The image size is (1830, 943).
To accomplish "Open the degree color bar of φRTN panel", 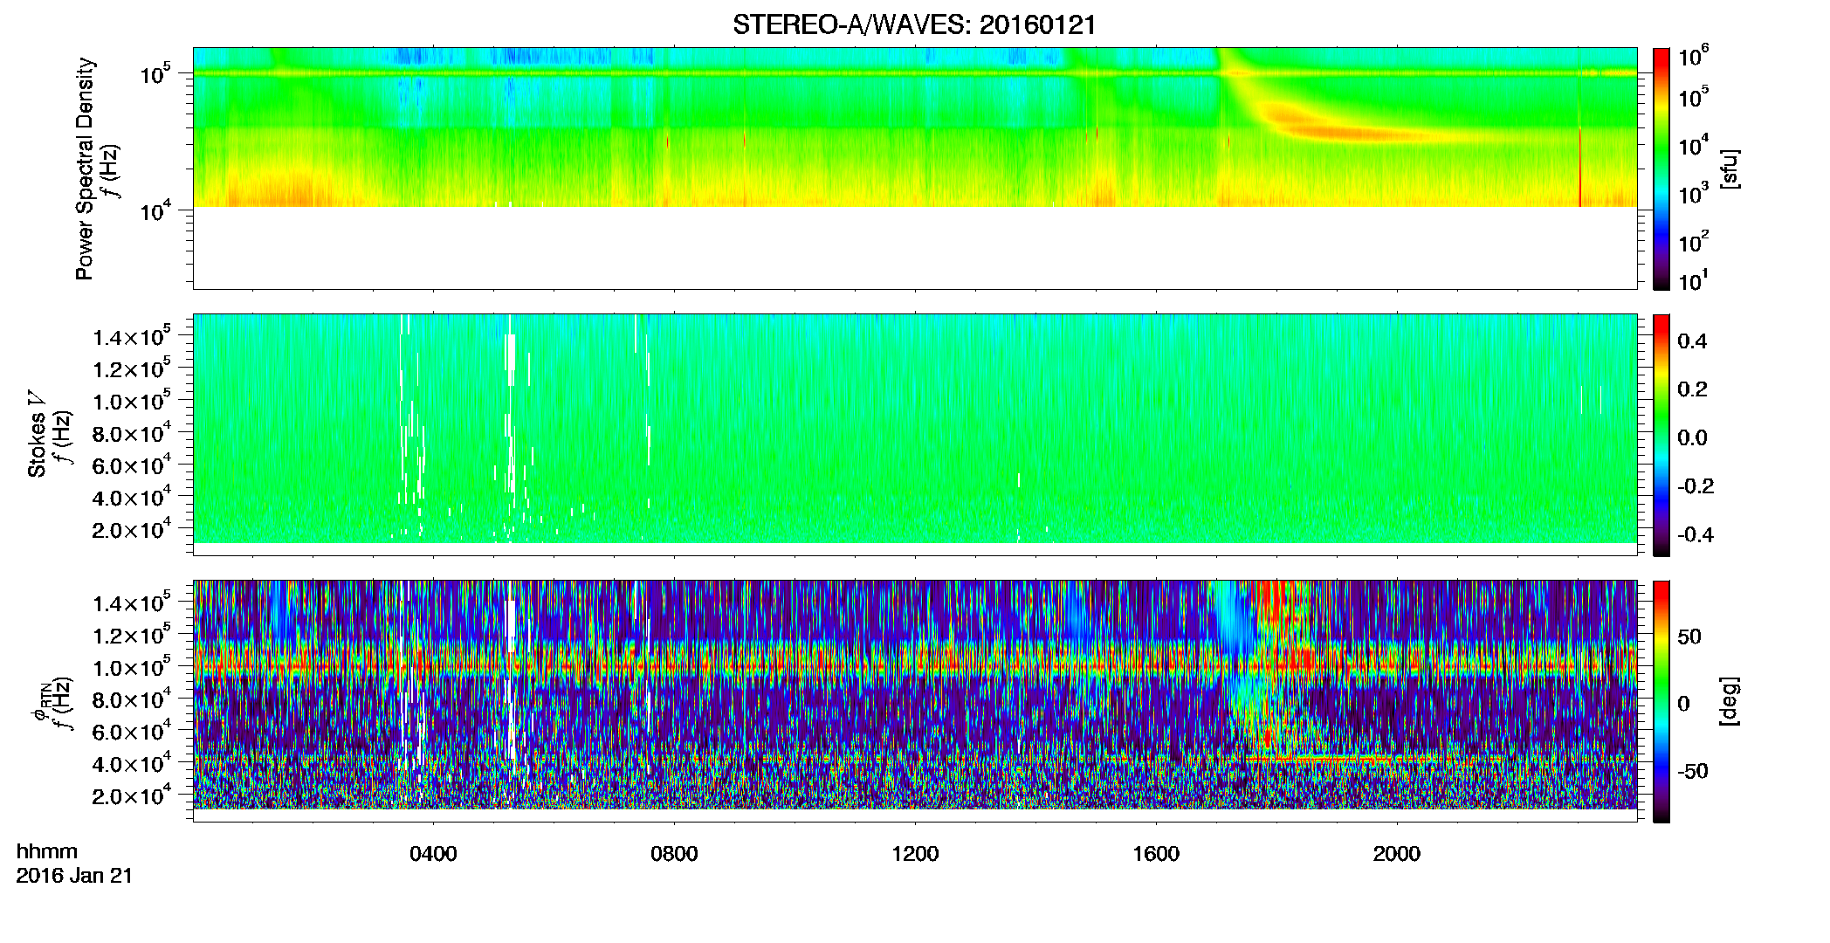I will pyautogui.click(x=1661, y=701).
